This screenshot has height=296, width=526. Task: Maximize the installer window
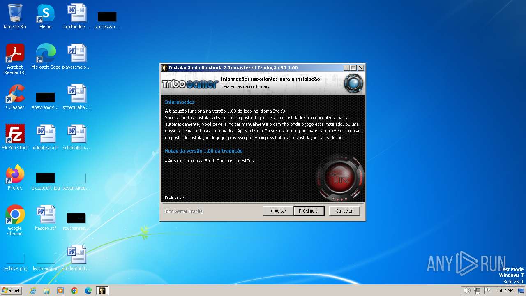pyautogui.click(x=353, y=68)
